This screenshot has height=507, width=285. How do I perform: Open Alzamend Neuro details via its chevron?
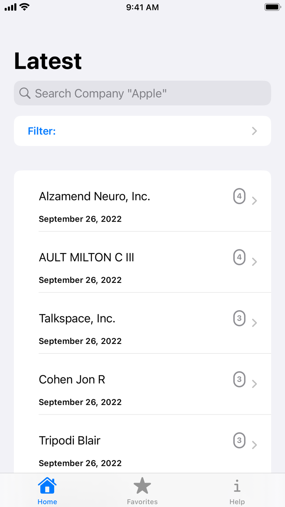click(255, 201)
